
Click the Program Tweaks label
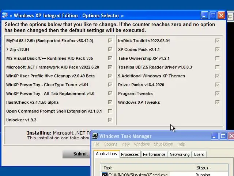coord(135,93)
